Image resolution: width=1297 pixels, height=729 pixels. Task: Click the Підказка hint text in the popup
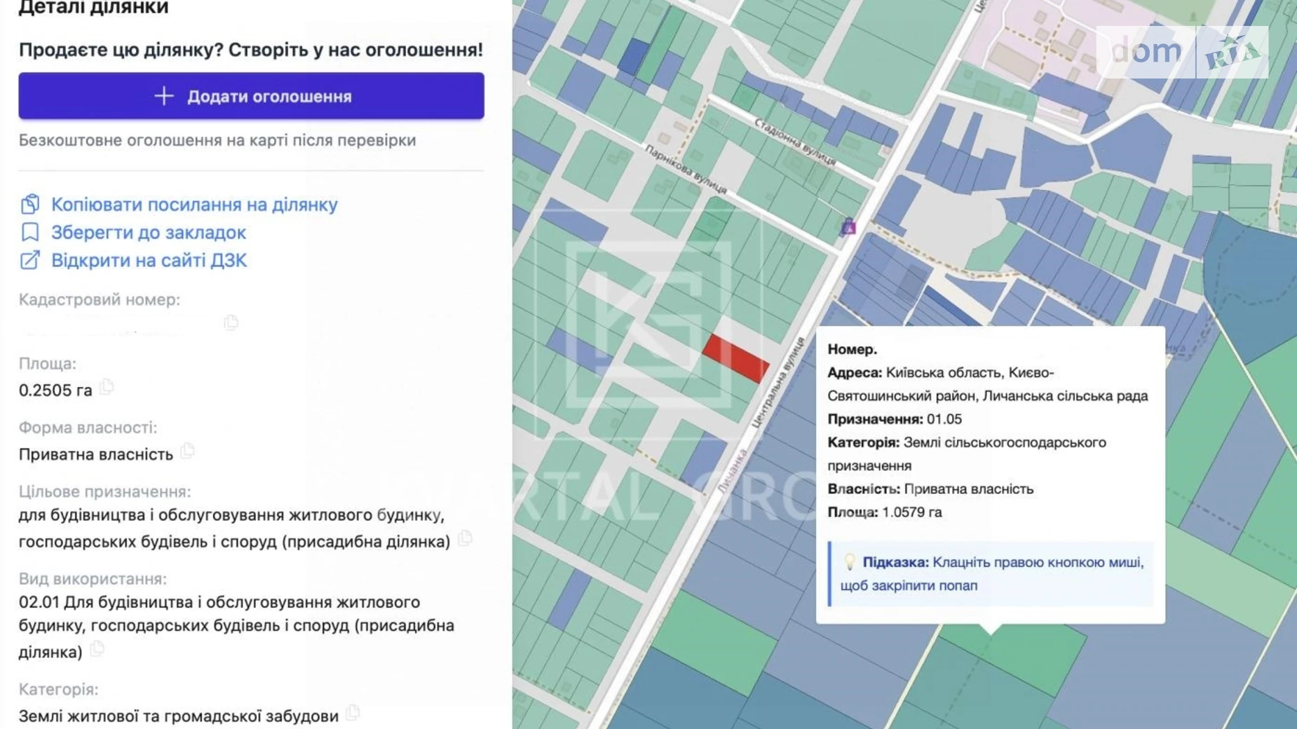[992, 573]
